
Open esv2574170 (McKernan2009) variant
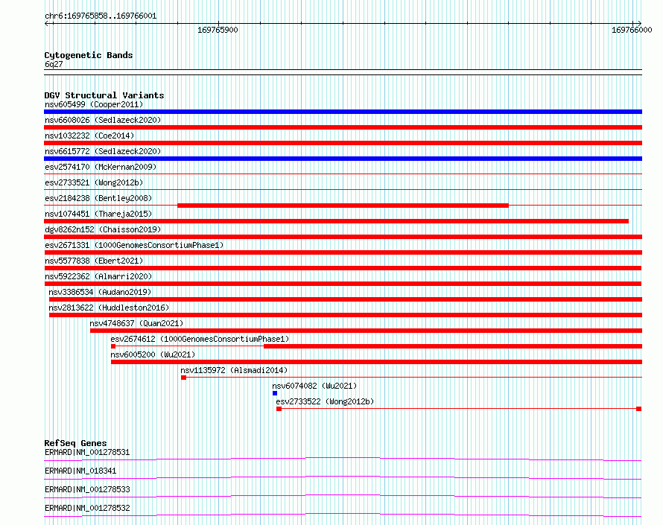click(101, 167)
